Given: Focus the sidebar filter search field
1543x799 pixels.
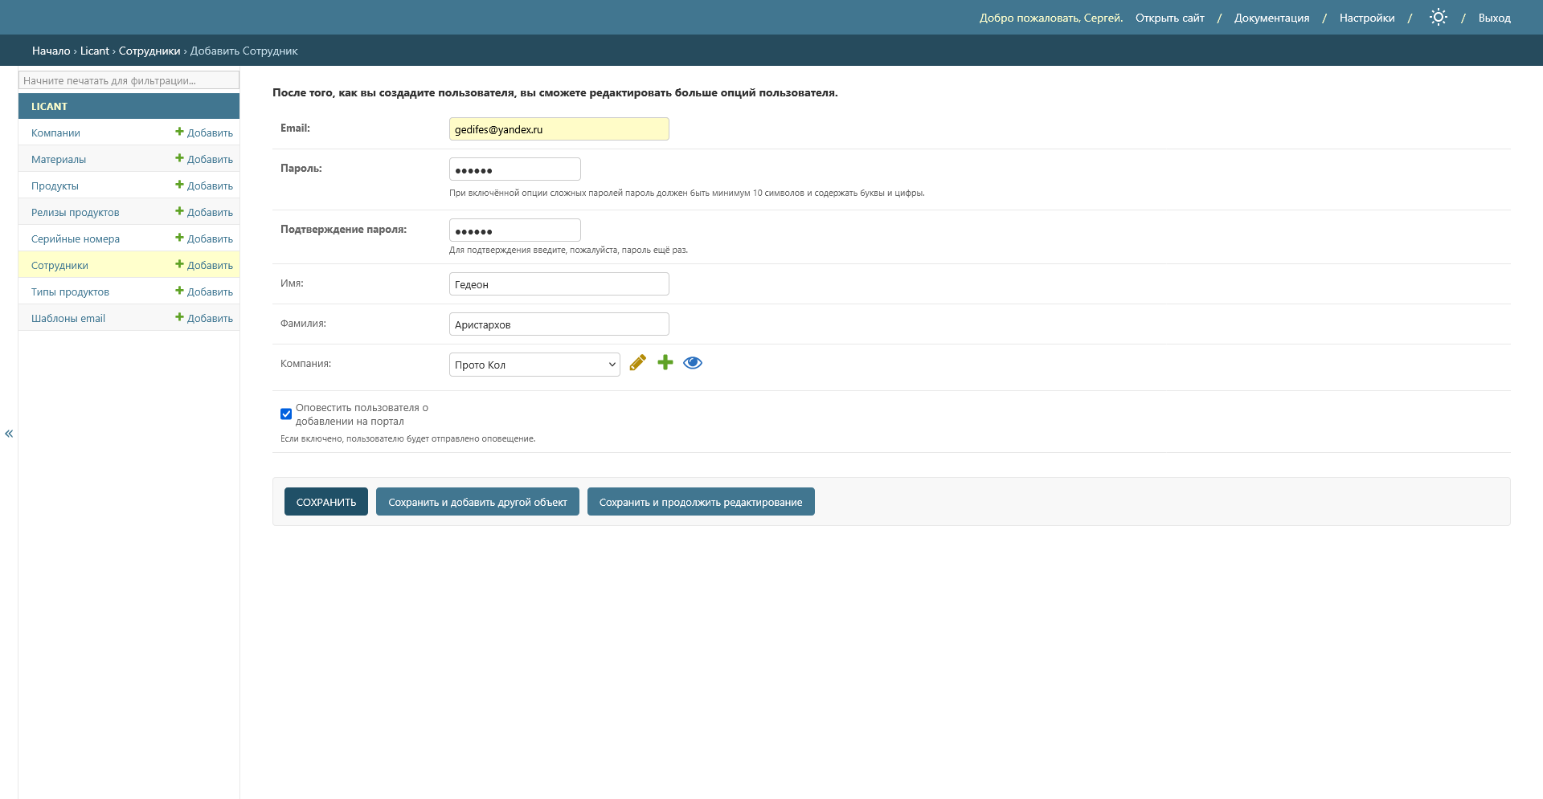Looking at the screenshot, I should click(129, 80).
